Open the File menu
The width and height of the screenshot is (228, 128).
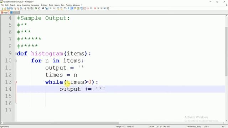[x=2, y=5]
